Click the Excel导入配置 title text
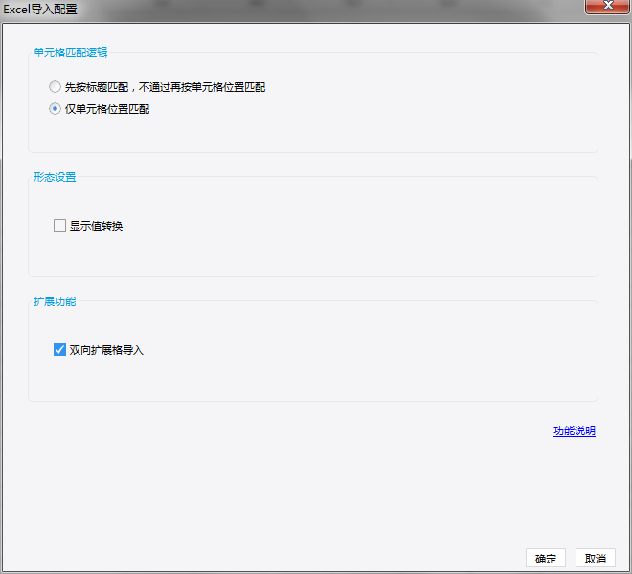632x574 pixels. [x=40, y=9]
